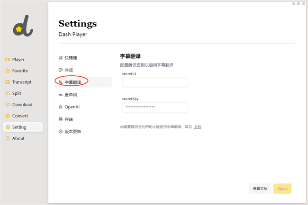
Task: Click the 外观 palette icon
Action: coord(61,70)
